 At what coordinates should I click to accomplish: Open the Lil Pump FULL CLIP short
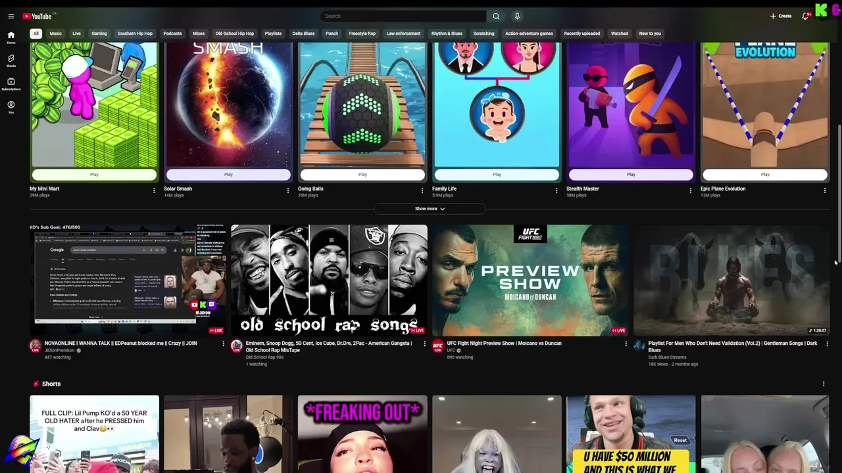94,434
